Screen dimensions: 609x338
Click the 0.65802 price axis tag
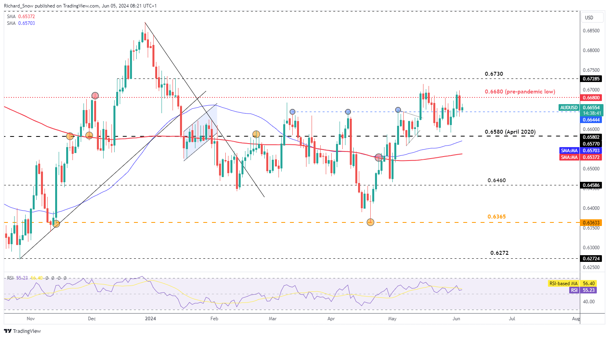(x=591, y=137)
